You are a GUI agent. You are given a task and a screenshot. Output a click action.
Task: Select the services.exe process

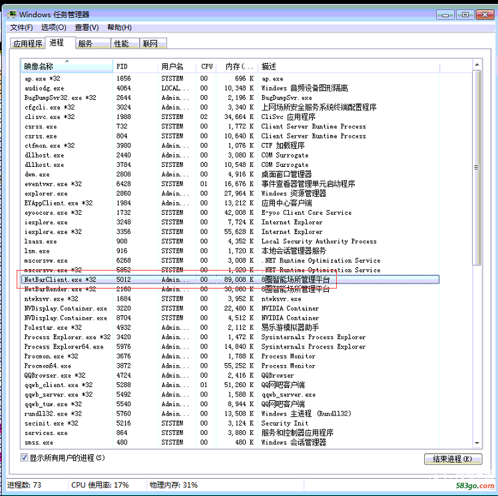click(x=230, y=433)
